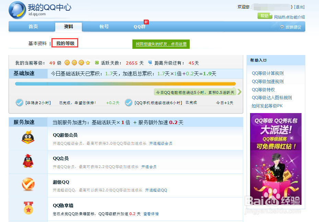Click the second sun level icon
This screenshot has width=319, height=222.
coord(74,63)
